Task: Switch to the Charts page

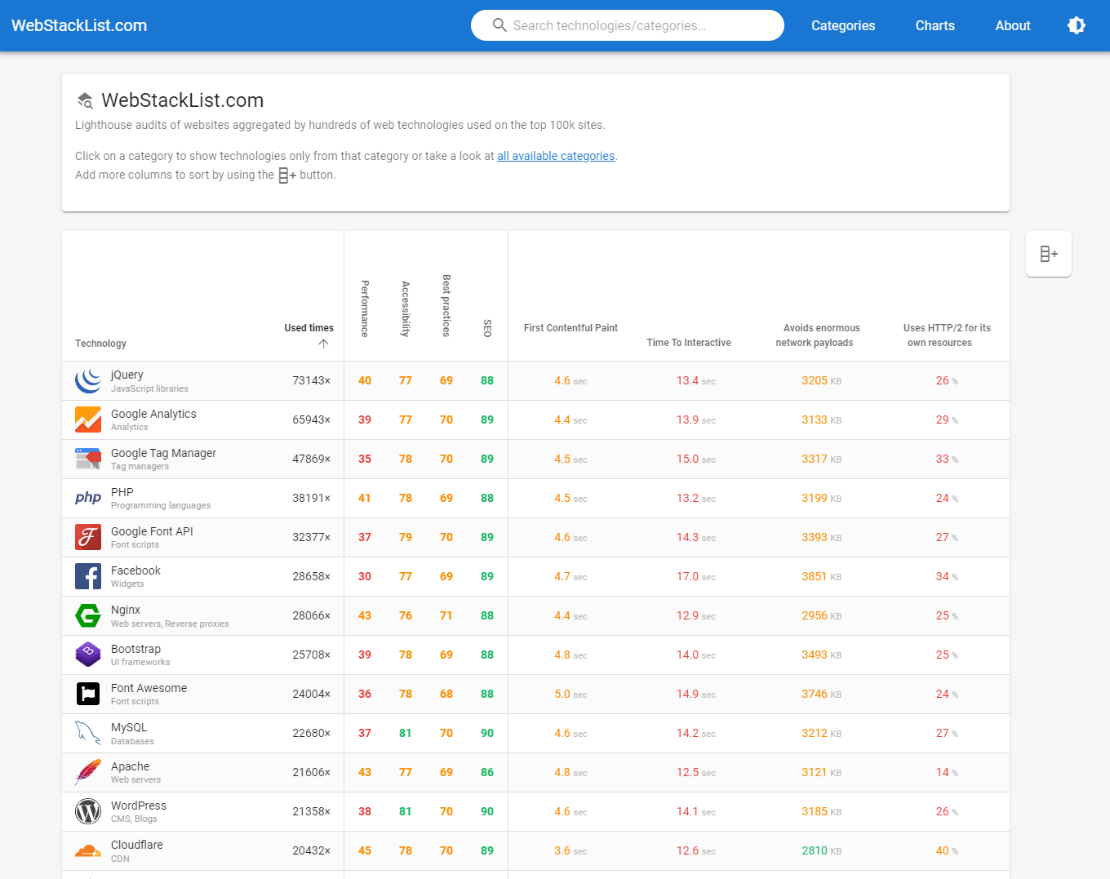Action: click(x=935, y=25)
